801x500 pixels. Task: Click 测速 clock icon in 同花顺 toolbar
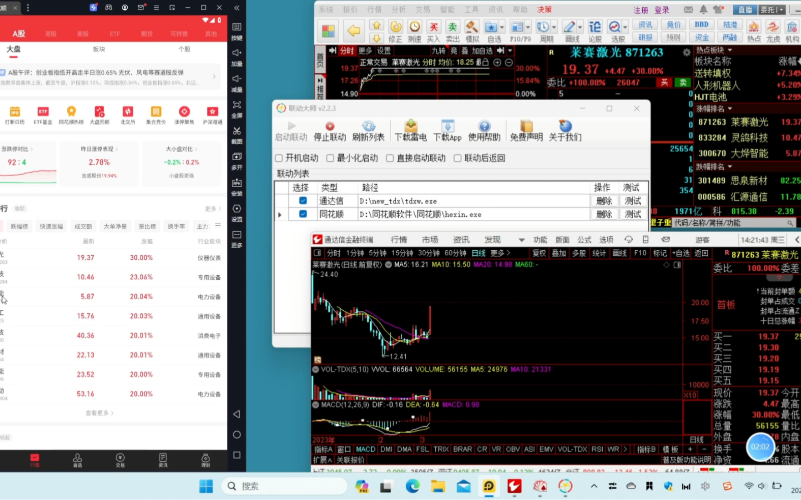coord(414,27)
